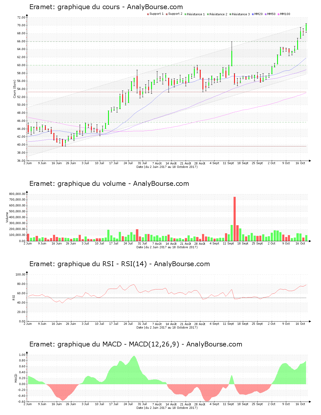
Task: Select the Résistance 1 legend label
Action: (x=196, y=14)
